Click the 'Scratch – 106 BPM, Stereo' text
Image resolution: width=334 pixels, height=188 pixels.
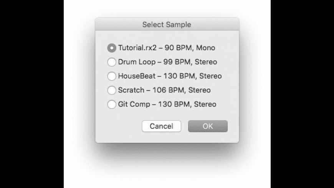[x=164, y=90]
